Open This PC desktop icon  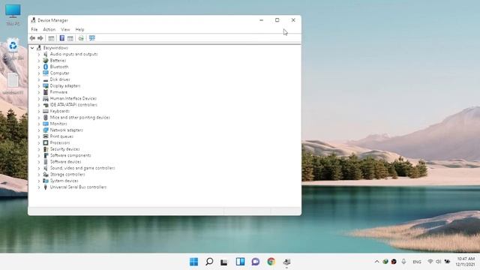pos(13,15)
